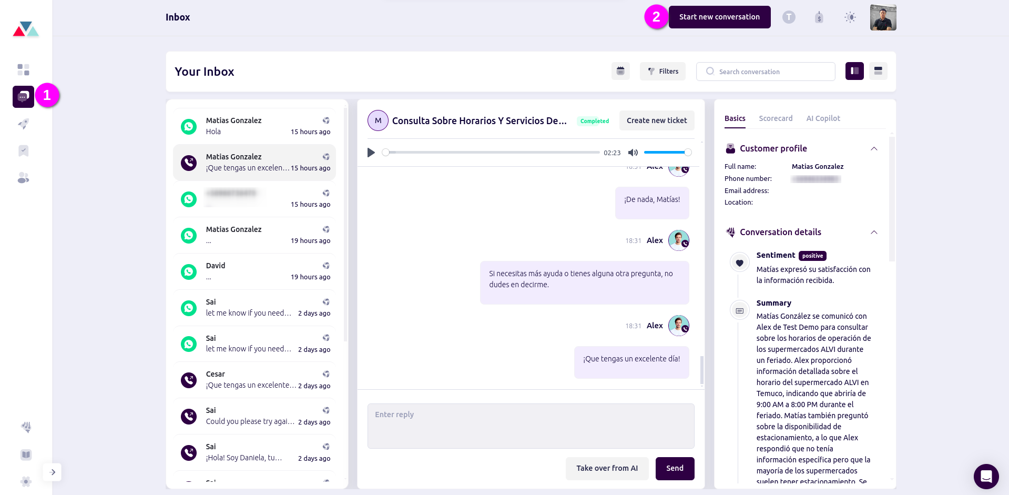Expand the sidebar with the arrow button
This screenshot has width=1009, height=495.
point(53,472)
